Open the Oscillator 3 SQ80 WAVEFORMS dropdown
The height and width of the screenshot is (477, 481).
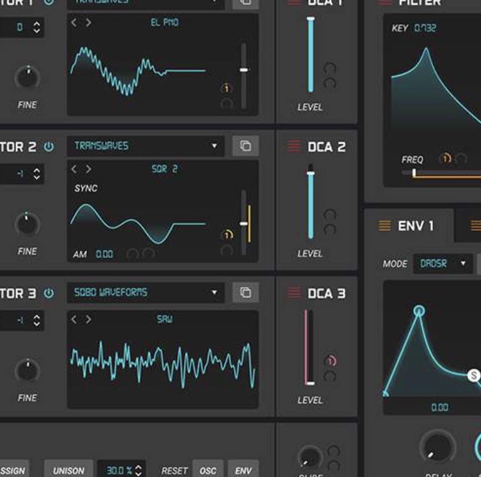[x=146, y=293]
